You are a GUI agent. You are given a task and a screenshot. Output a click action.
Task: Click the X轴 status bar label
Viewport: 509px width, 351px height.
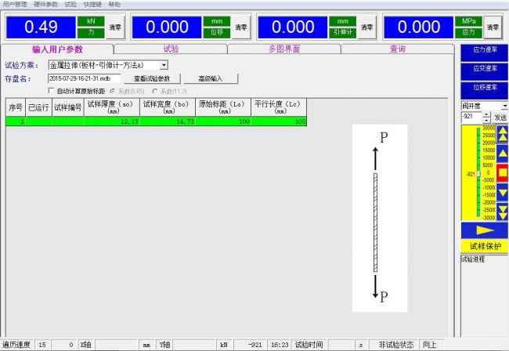[85, 345]
